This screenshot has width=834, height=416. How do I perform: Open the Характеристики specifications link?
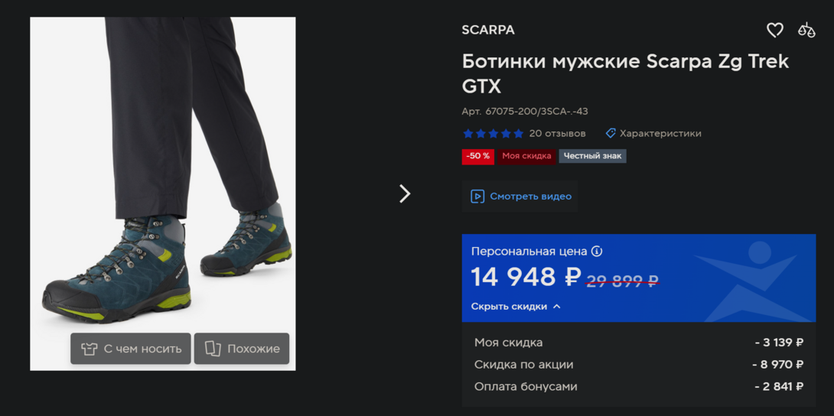tap(660, 133)
